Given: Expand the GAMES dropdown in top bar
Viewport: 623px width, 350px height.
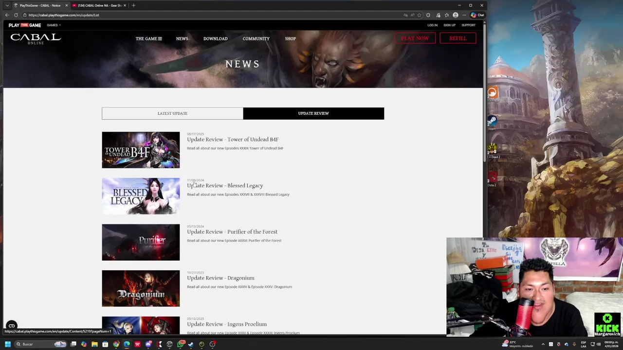Looking at the screenshot, I should click(x=54, y=25).
